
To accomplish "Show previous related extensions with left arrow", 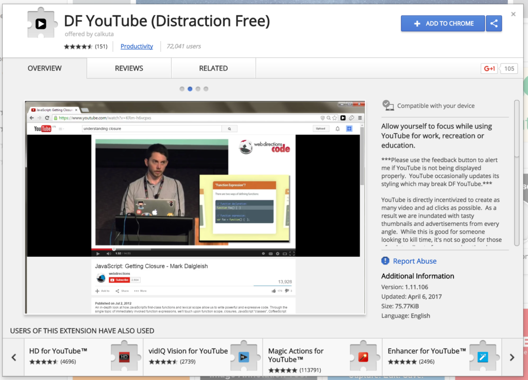I will click(14, 357).
